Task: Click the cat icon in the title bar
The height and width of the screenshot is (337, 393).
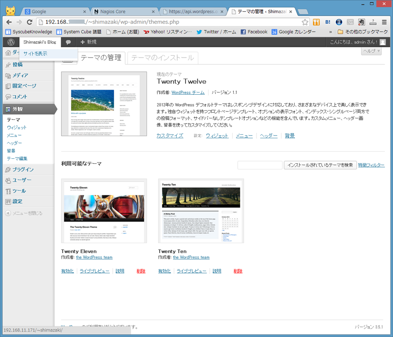Action: tap(11, 11)
